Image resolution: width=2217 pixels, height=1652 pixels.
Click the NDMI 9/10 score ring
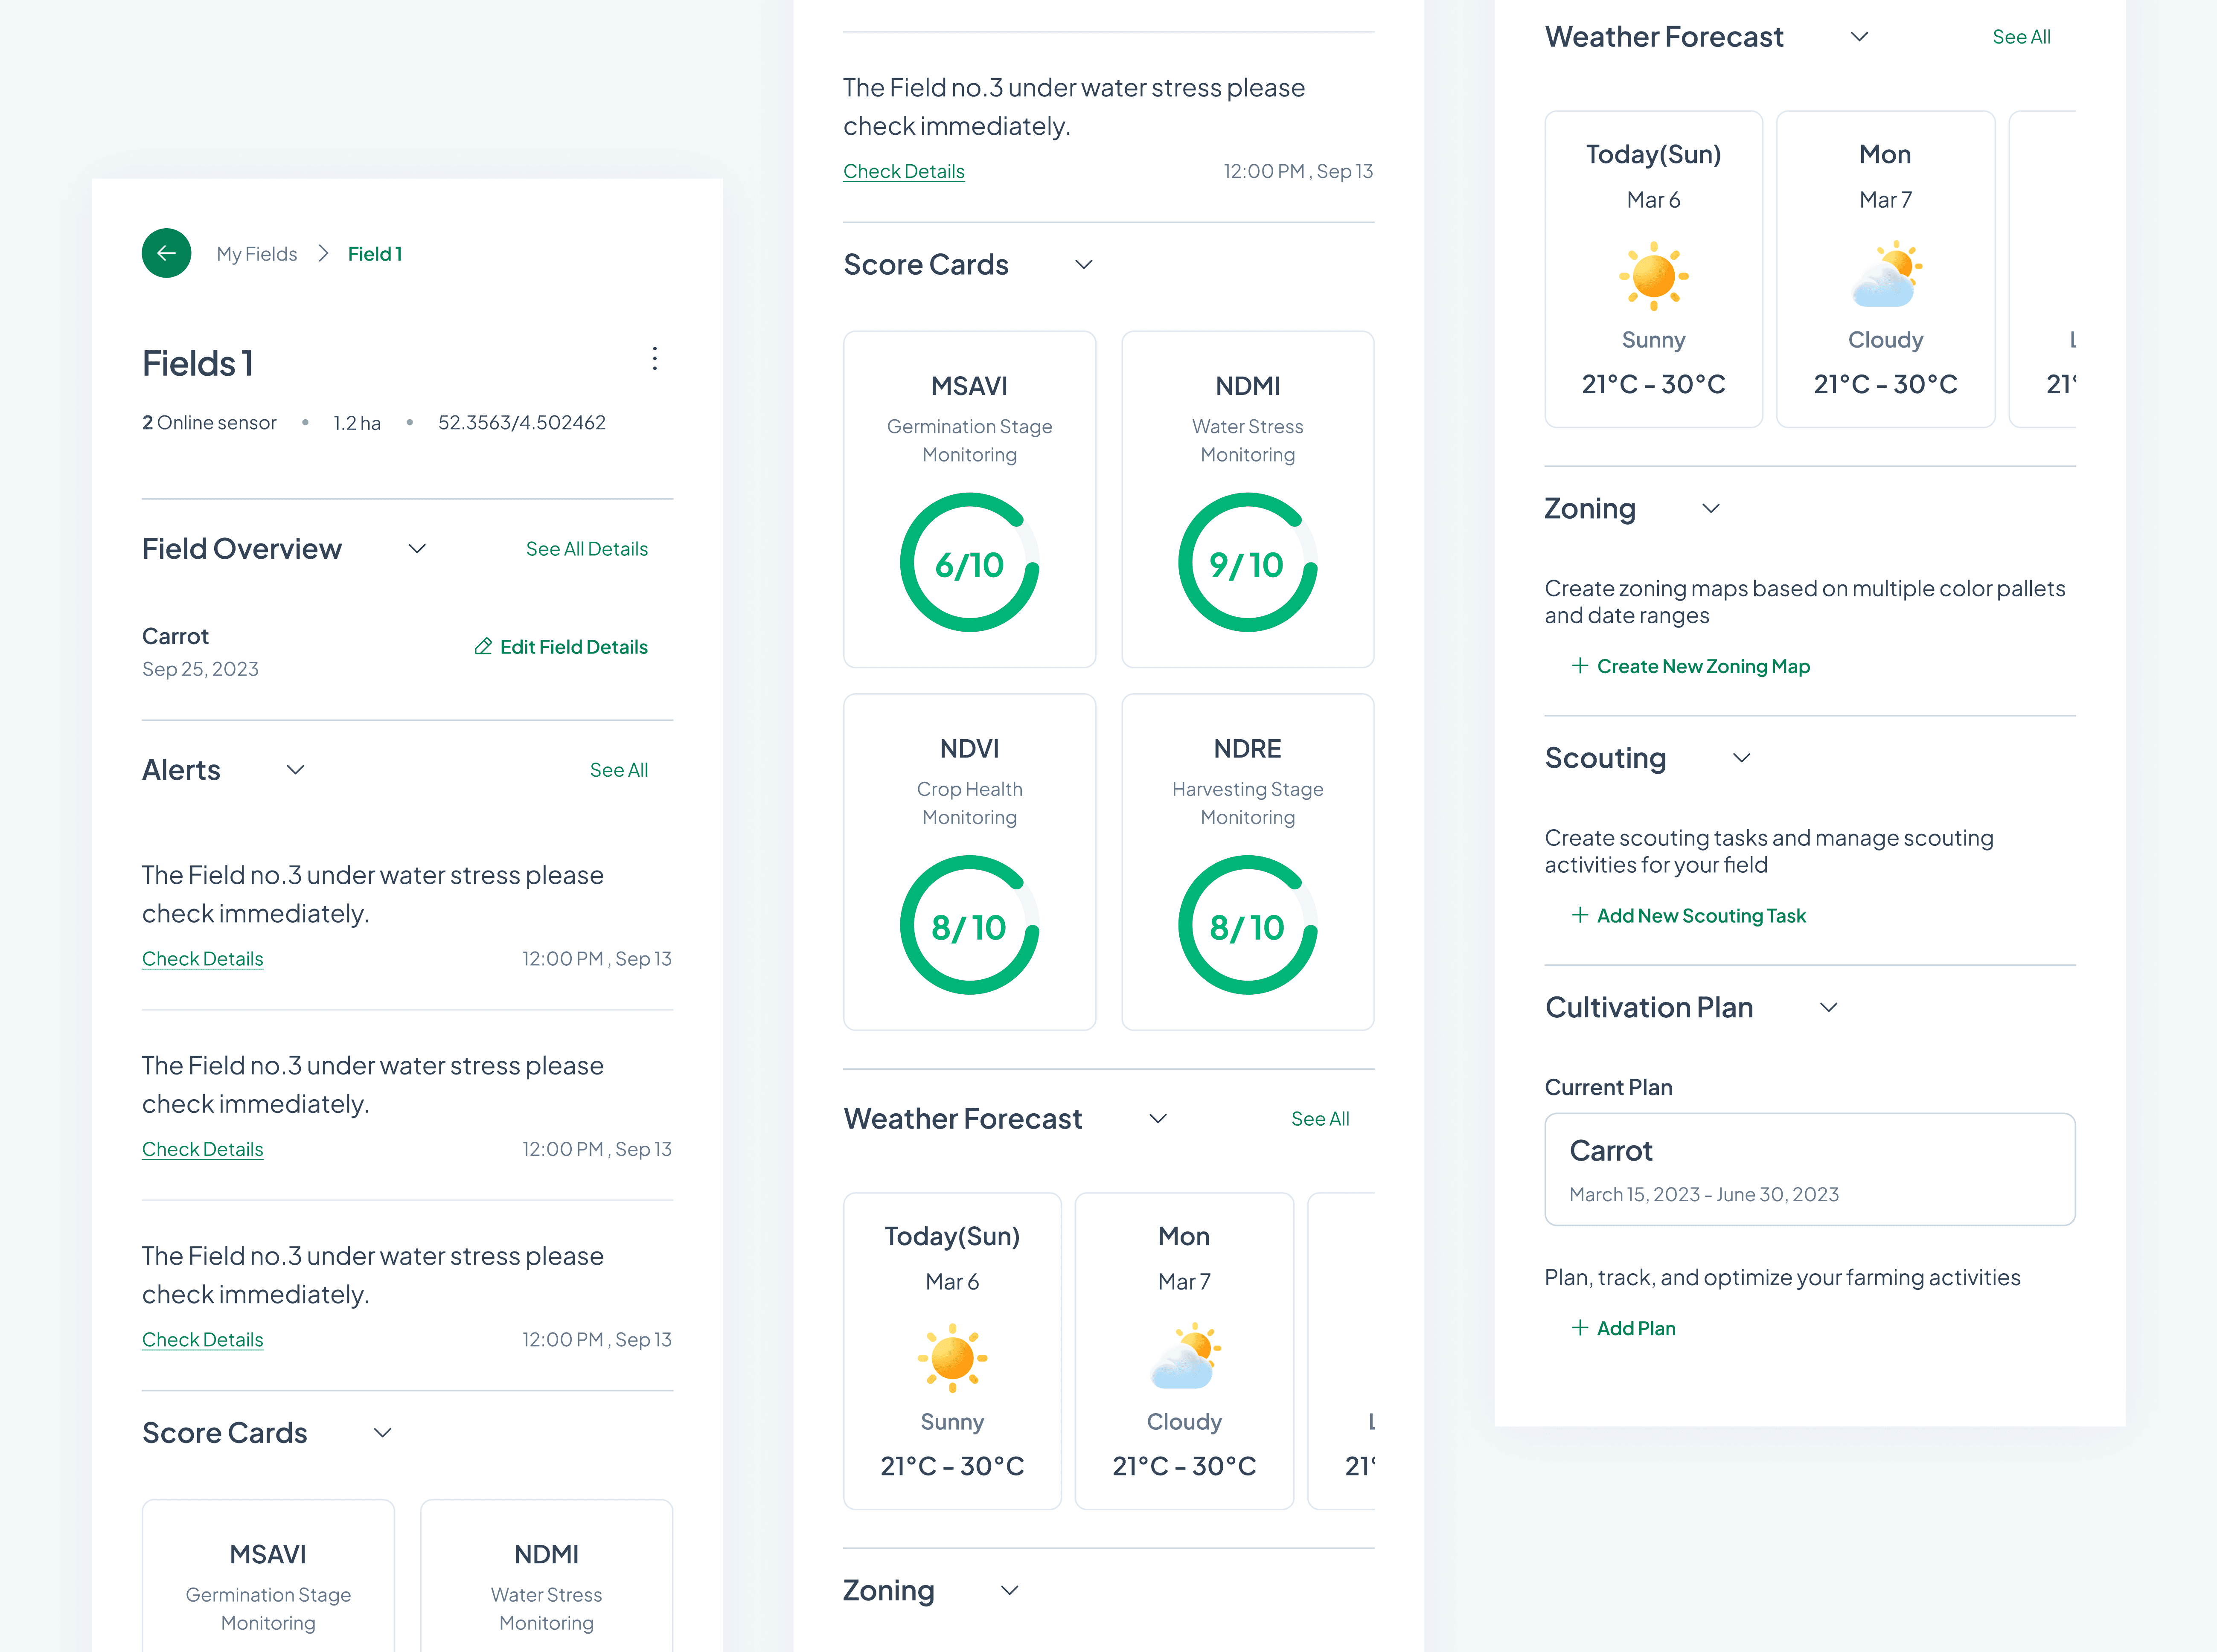(1247, 563)
